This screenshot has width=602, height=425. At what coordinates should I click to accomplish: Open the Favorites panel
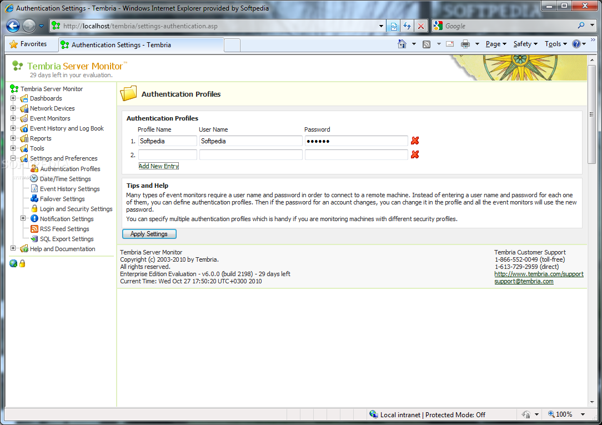28,44
